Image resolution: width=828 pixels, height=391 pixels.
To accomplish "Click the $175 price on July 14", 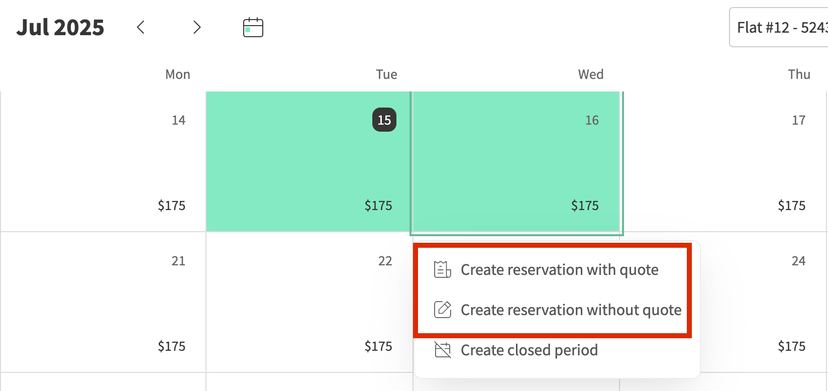I will [x=172, y=206].
